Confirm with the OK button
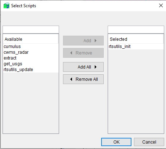166x149 pixels. pos(116,142)
